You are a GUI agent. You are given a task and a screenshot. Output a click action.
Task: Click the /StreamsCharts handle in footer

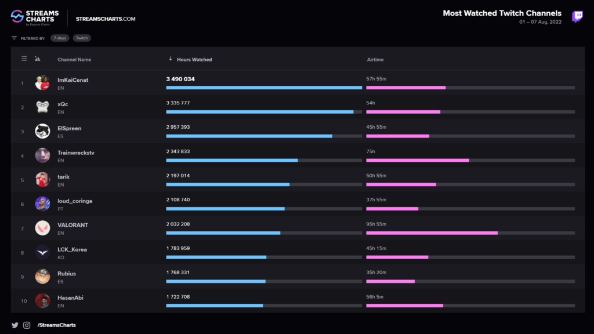coord(56,325)
